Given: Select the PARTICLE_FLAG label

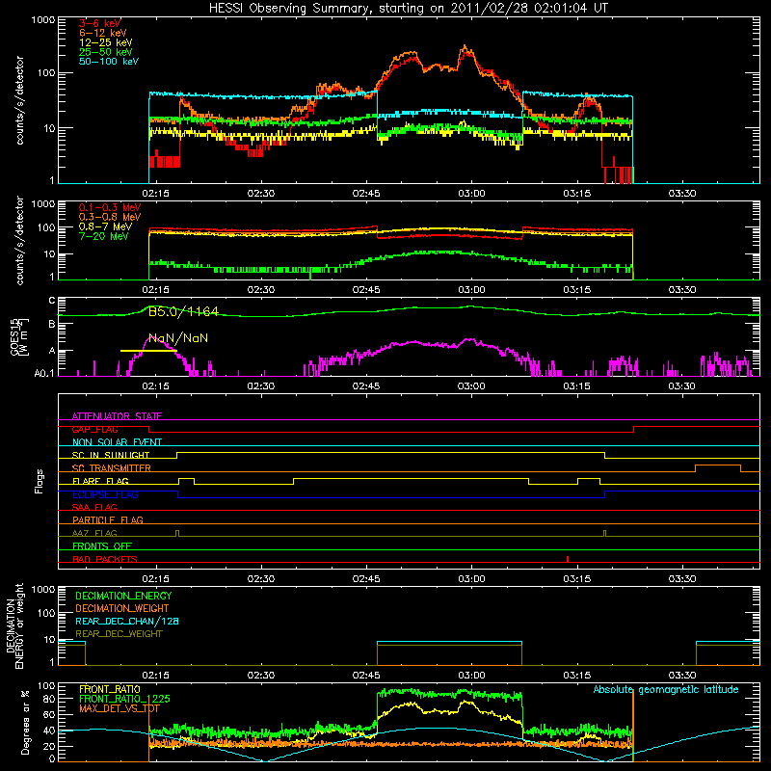Looking at the screenshot, I should click(x=108, y=520).
